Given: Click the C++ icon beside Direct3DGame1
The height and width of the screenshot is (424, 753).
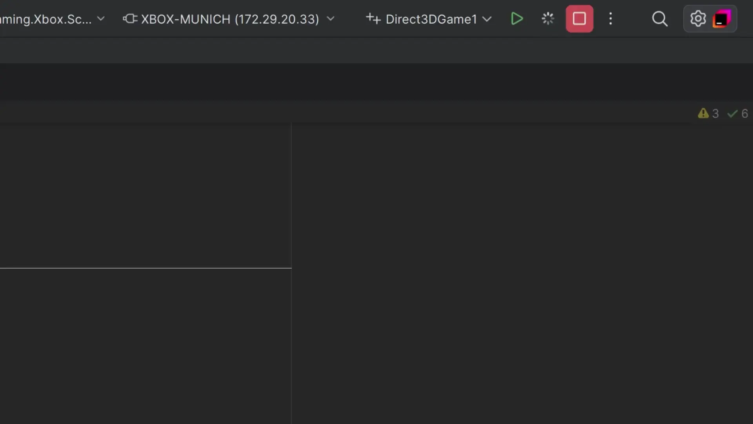Looking at the screenshot, I should (373, 18).
